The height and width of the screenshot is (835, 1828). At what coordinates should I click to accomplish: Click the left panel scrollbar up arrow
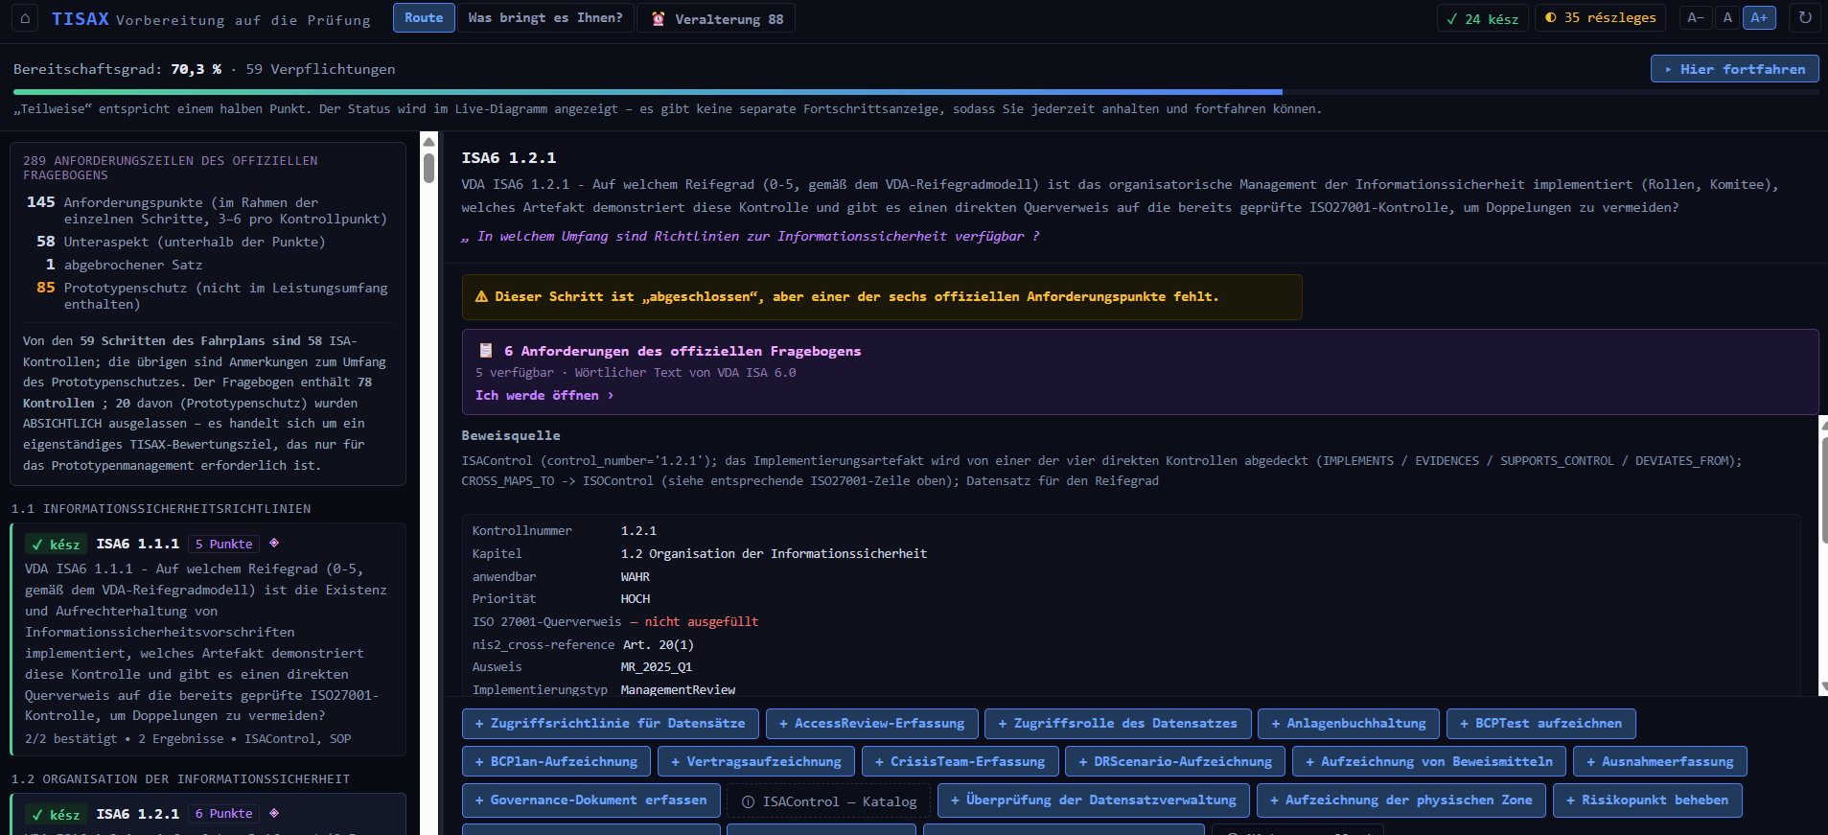click(x=428, y=142)
